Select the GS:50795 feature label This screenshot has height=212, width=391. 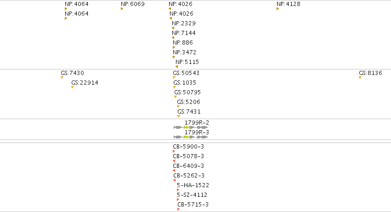(187, 92)
